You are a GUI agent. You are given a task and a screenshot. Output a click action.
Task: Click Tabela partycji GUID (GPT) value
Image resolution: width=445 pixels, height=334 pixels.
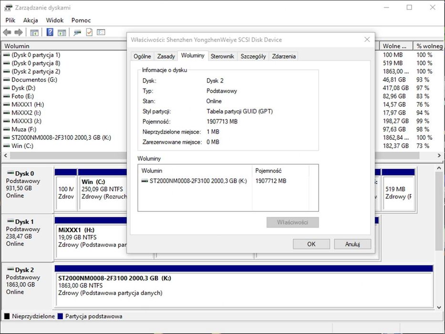point(239,111)
